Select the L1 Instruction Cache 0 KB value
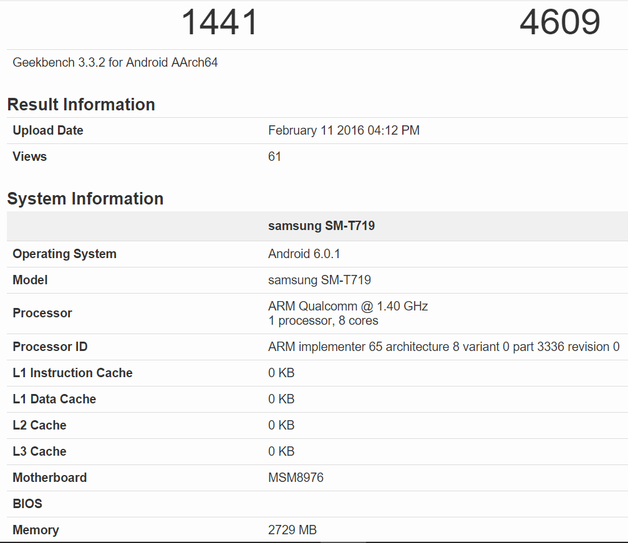The image size is (628, 543). (281, 373)
